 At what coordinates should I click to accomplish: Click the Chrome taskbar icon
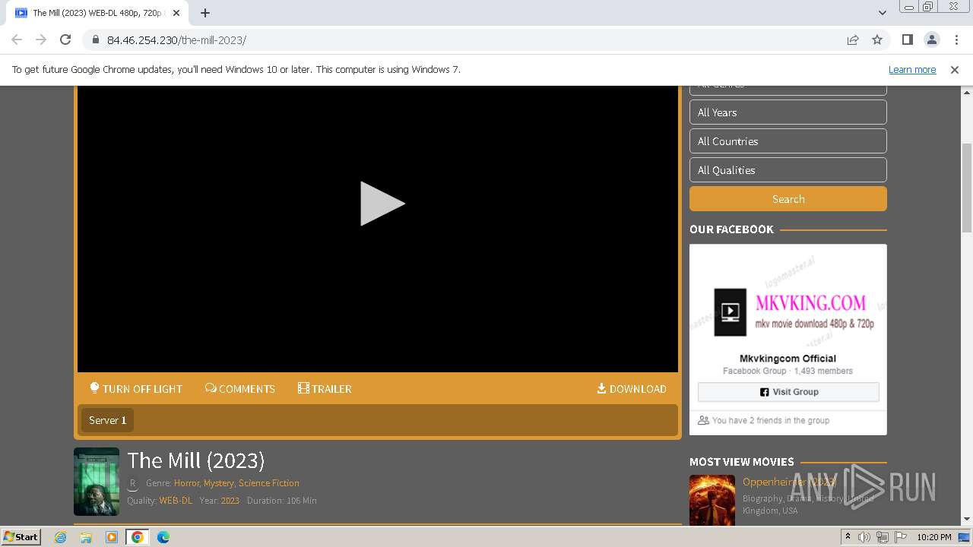pyautogui.click(x=138, y=537)
